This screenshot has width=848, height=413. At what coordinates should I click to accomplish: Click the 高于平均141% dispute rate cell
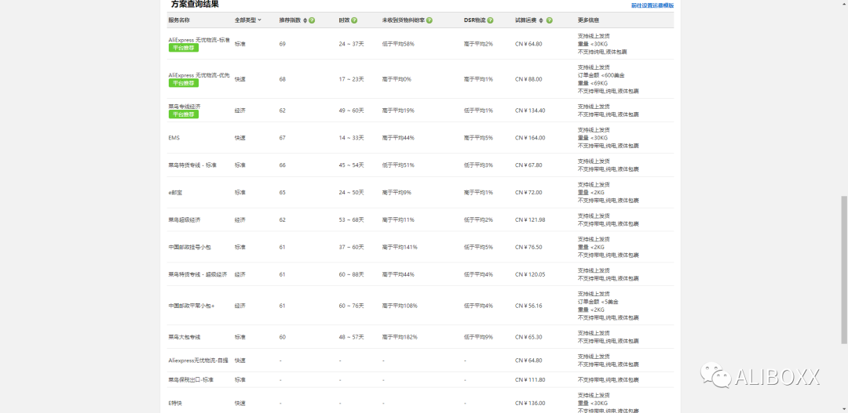click(x=400, y=247)
